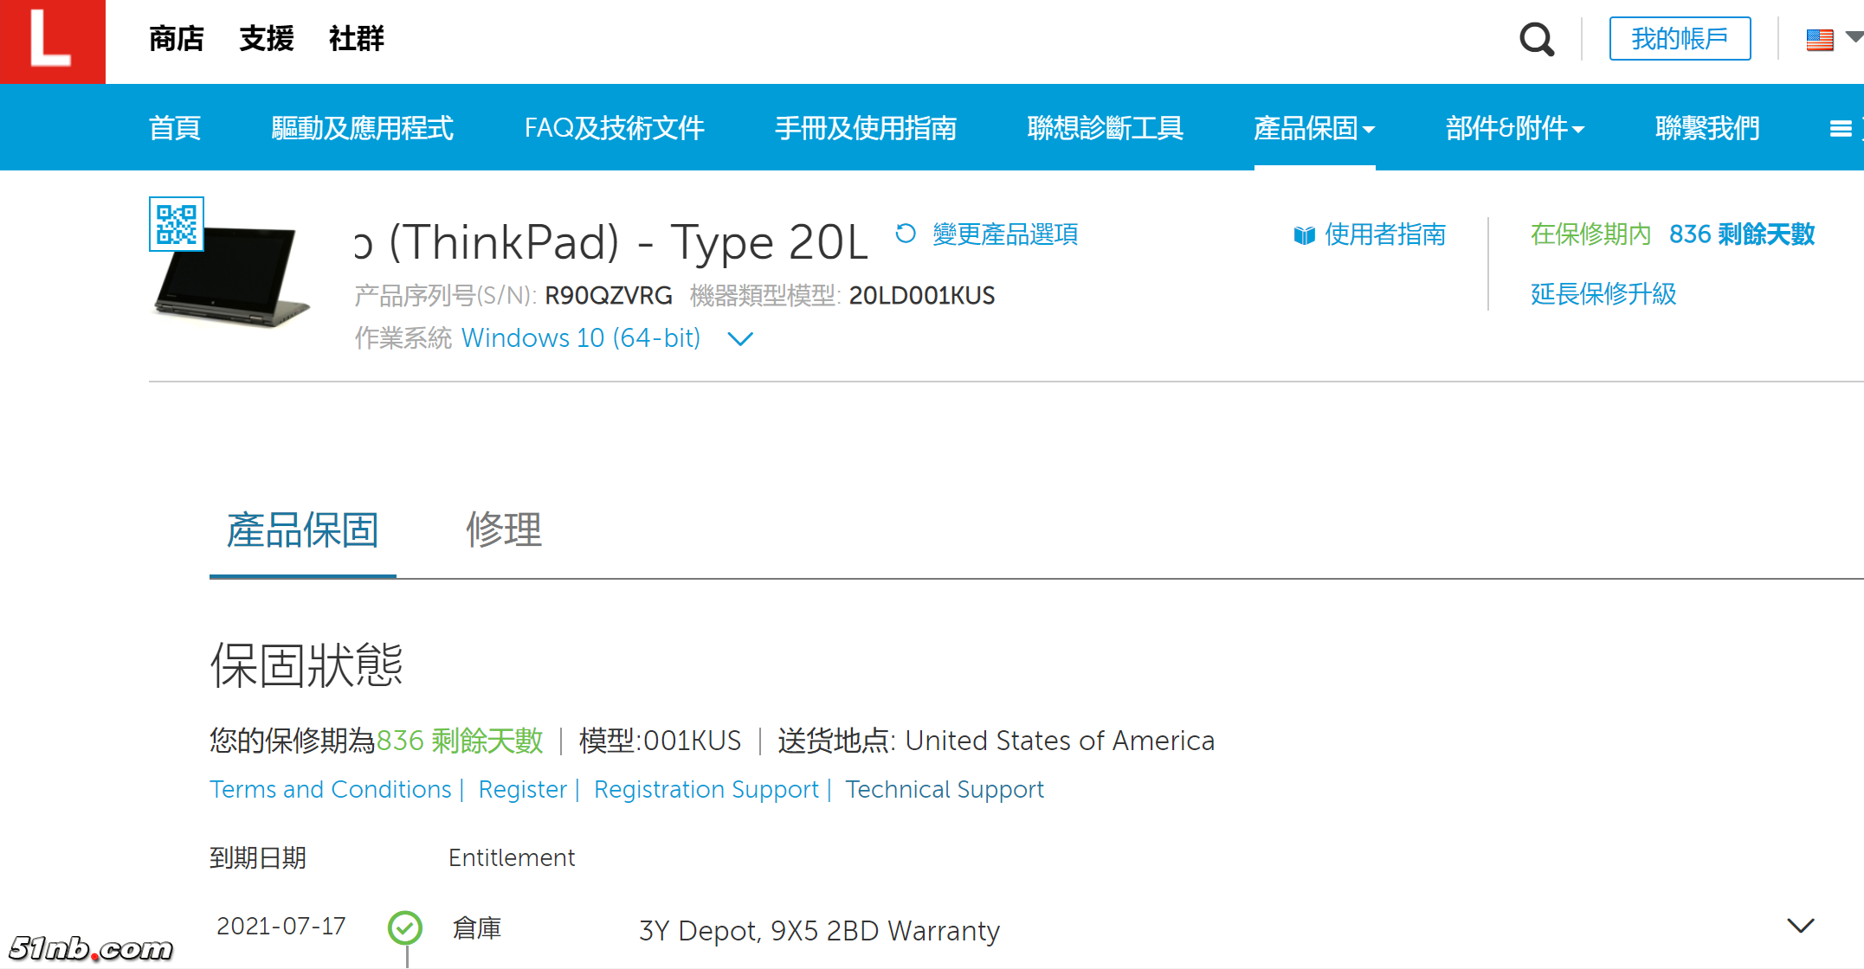Open the hamburger menu icon

click(1840, 129)
